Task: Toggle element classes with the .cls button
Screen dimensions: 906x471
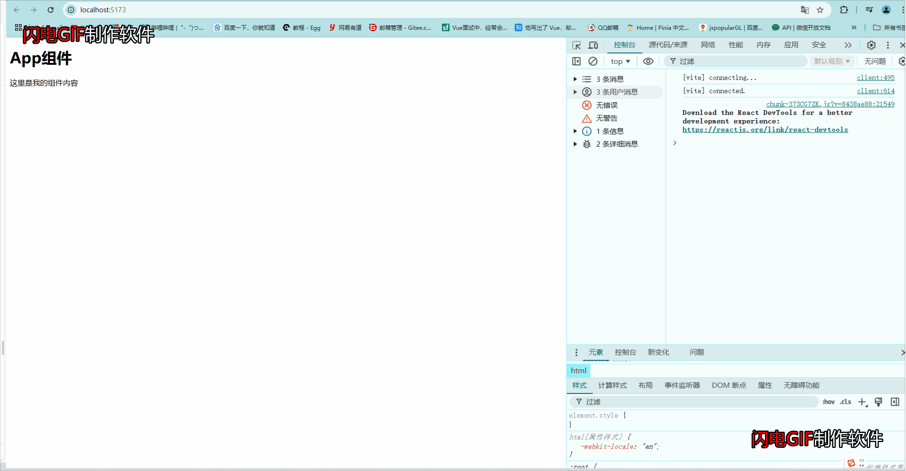Action: coord(846,402)
